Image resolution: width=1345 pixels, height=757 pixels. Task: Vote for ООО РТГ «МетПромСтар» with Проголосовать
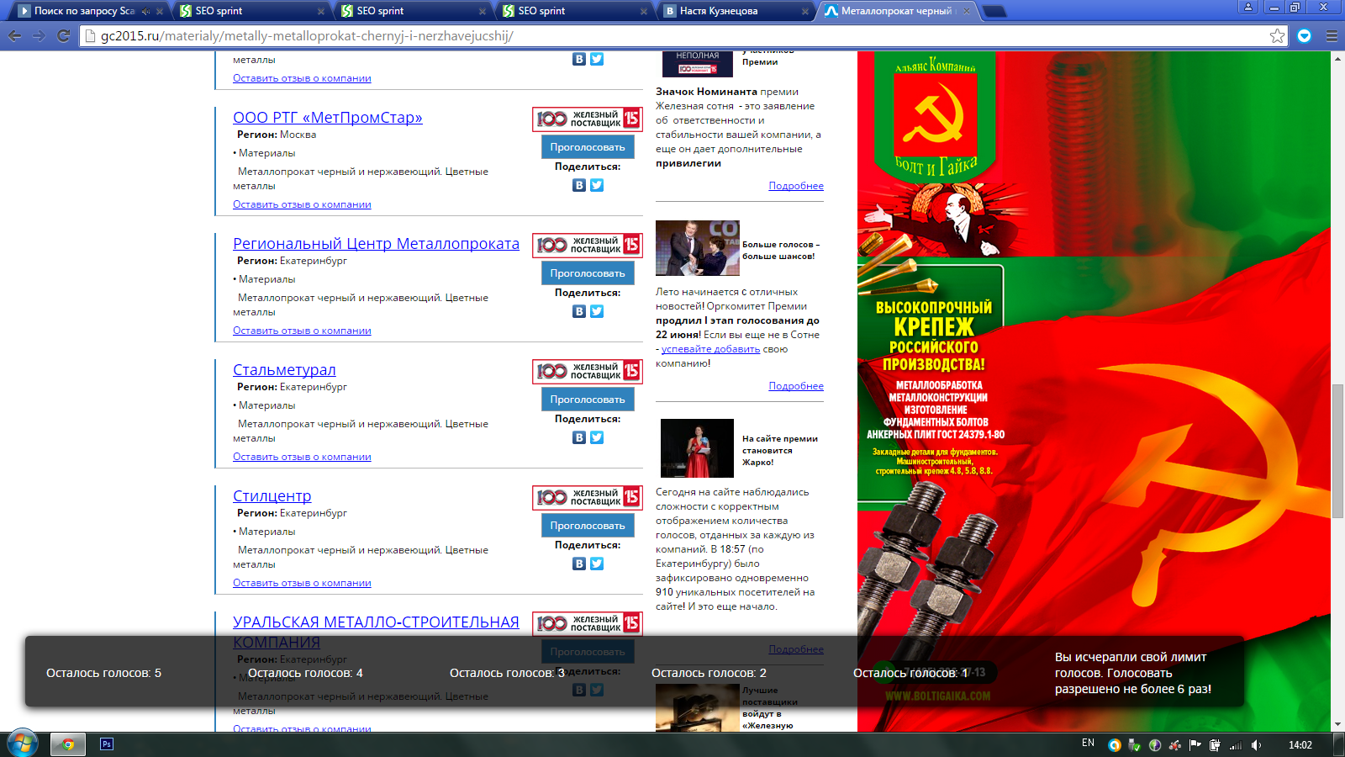[588, 147]
